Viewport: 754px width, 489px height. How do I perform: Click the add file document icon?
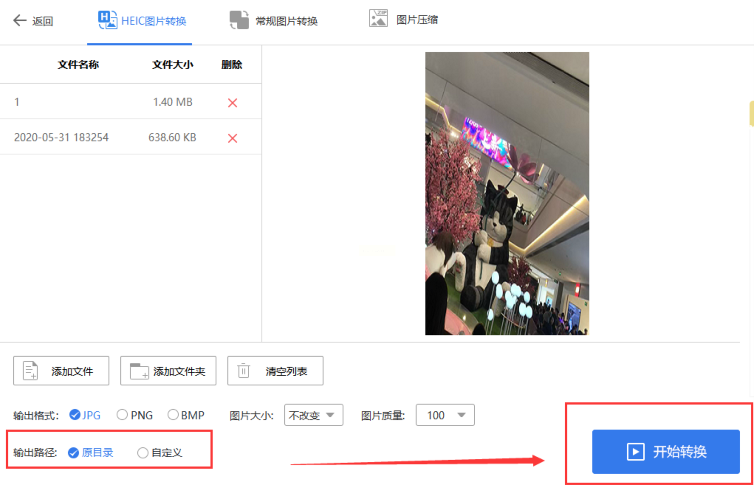(30, 371)
